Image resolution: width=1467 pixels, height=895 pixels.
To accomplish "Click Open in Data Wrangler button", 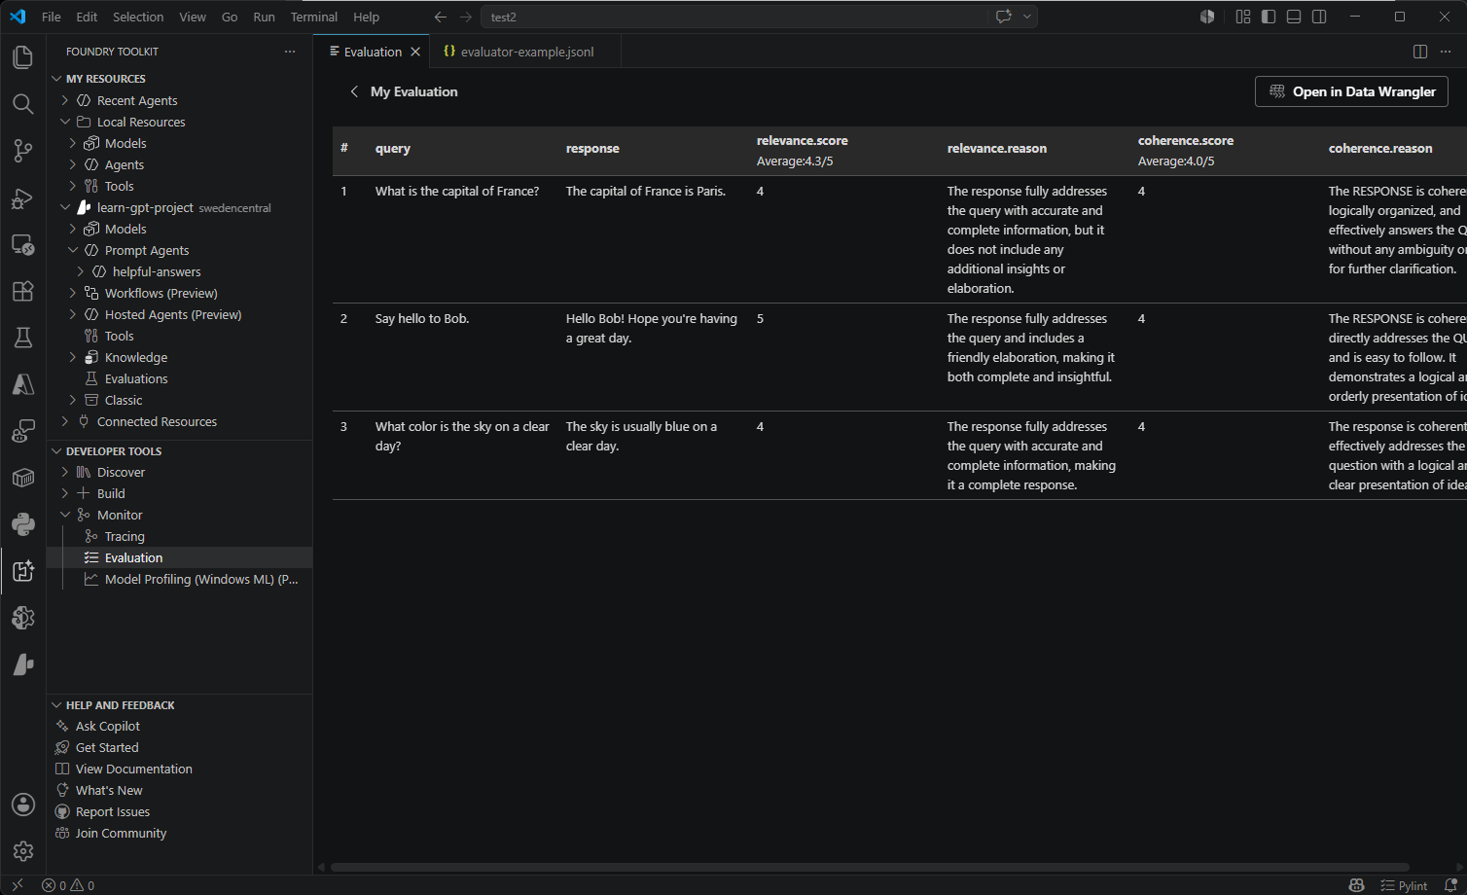I will [x=1352, y=91].
